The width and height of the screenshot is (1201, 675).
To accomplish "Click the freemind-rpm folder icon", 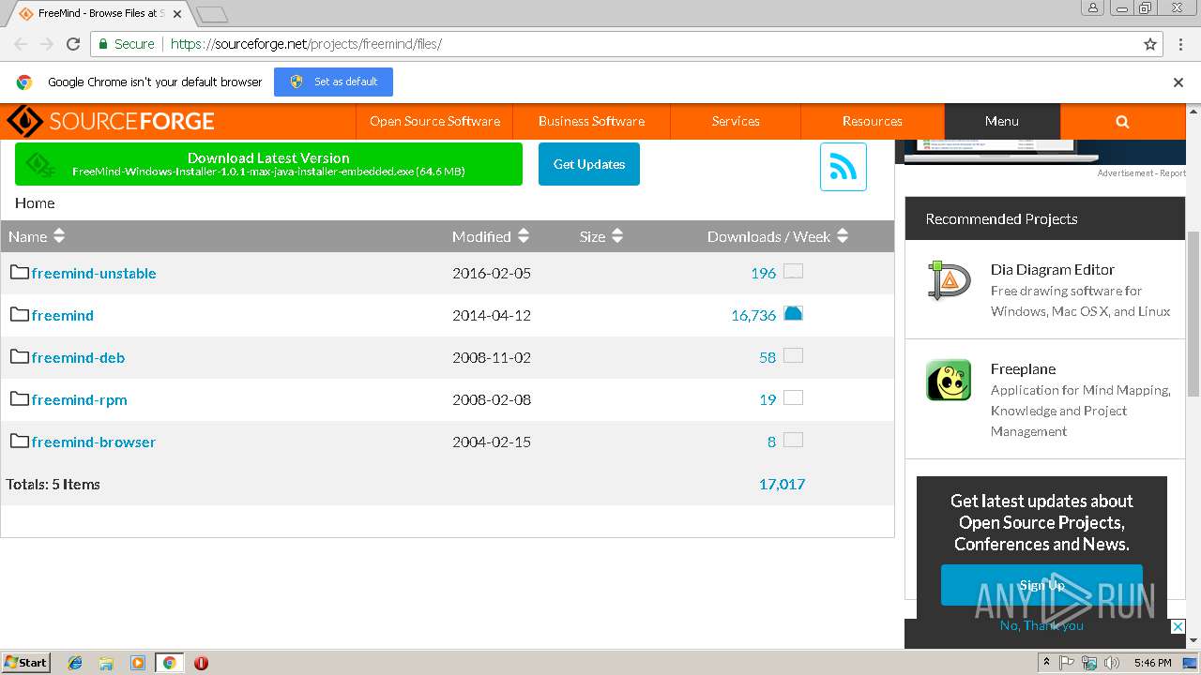I will click(x=20, y=398).
